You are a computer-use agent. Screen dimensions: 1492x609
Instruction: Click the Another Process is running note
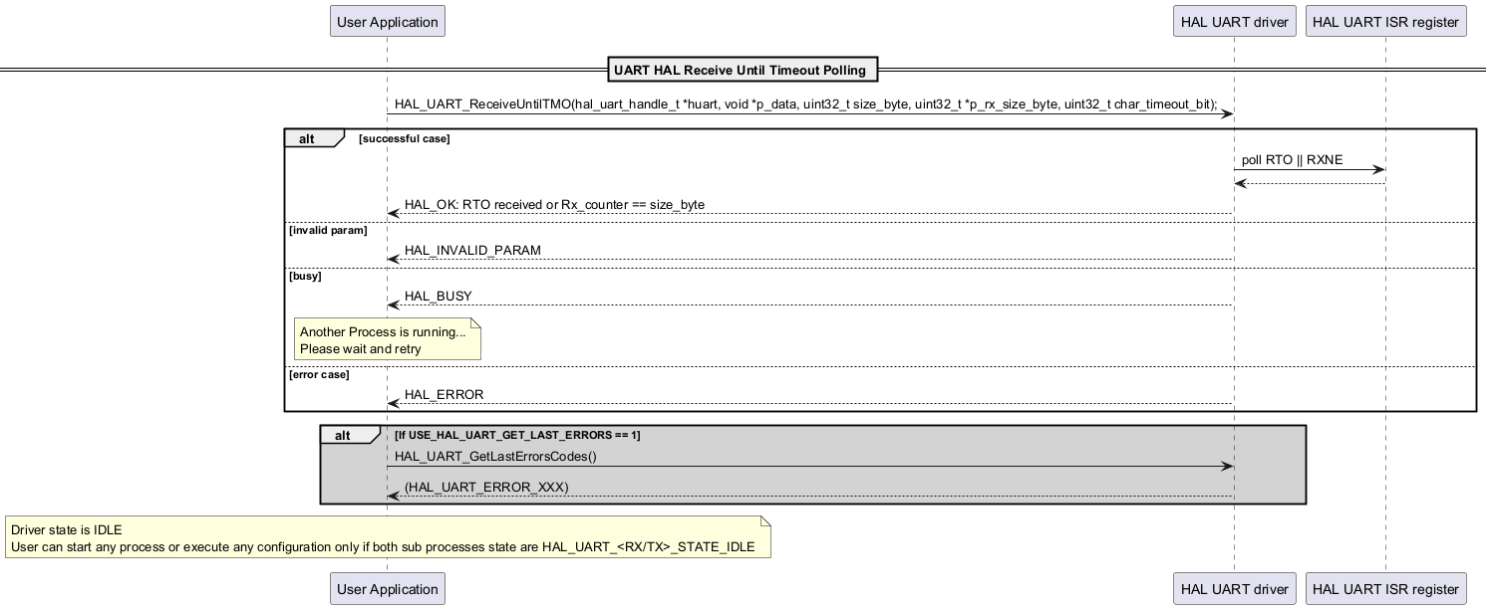pyautogui.click(x=388, y=339)
